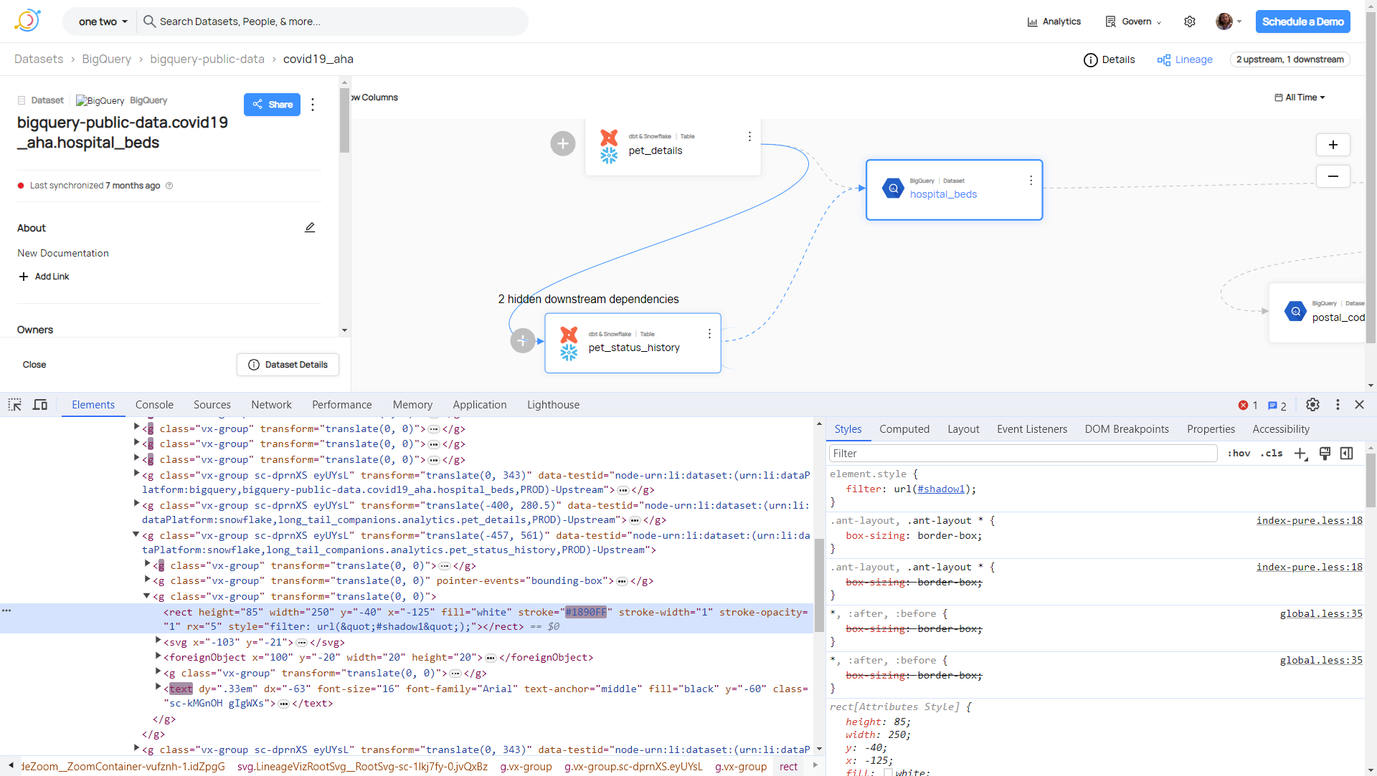Open Dataset Details button
This screenshot has height=776, width=1377.
(288, 365)
